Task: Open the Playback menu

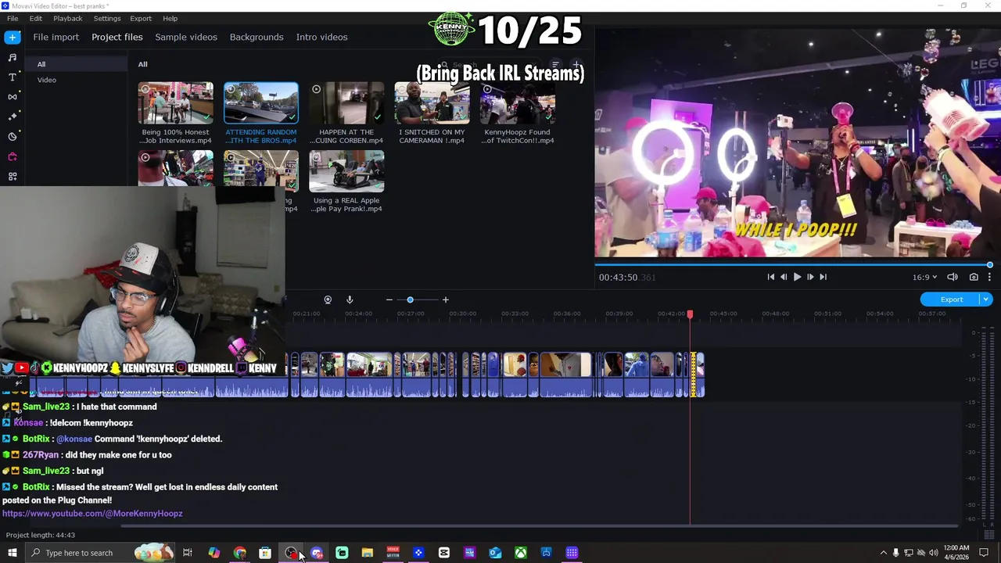Action: point(68,18)
